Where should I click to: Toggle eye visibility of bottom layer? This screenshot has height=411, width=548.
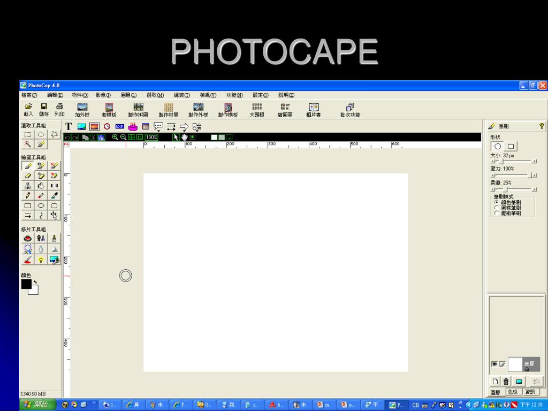tap(494, 364)
